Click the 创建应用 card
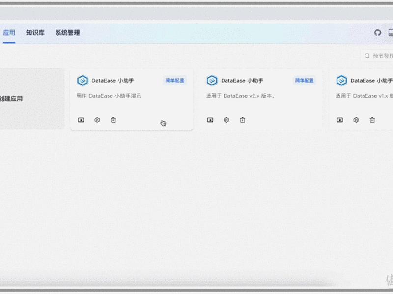Viewport: 393px width, 294px height. coord(32,99)
